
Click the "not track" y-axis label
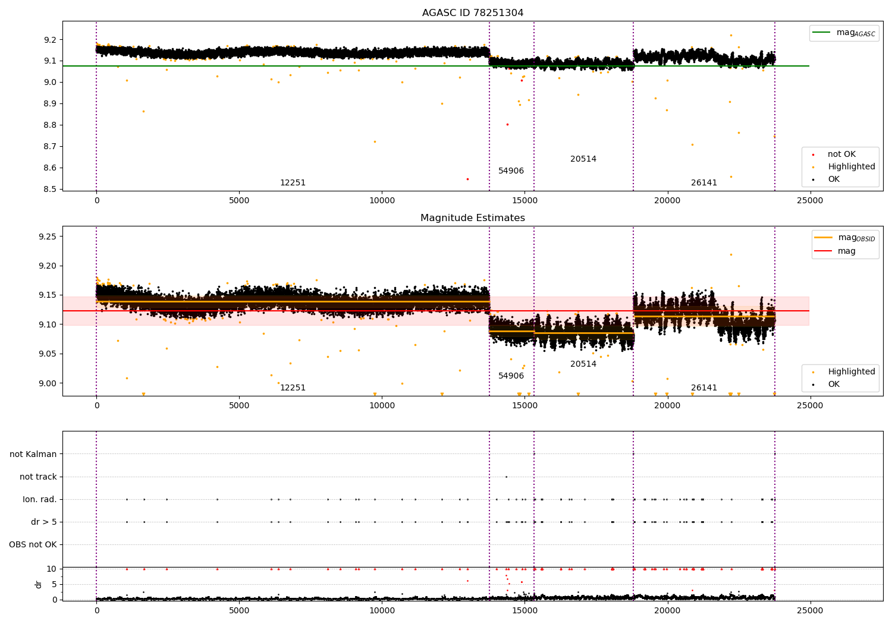(38, 477)
